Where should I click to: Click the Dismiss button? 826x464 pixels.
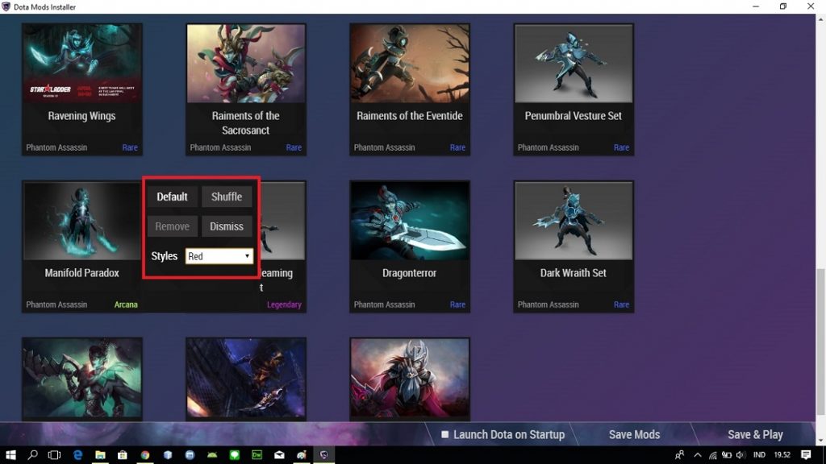(x=227, y=226)
